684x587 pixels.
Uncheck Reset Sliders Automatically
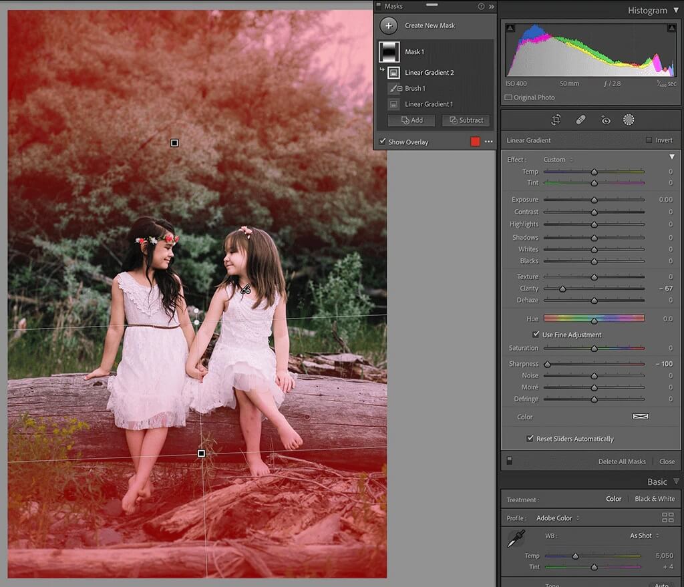[530, 439]
